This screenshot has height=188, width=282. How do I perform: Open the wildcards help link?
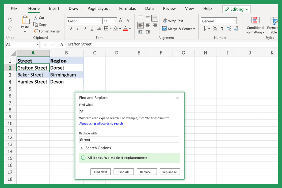[x=101, y=123]
